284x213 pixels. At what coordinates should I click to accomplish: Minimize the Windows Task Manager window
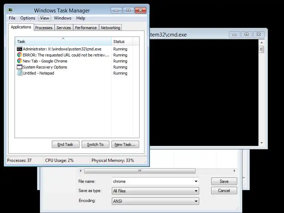[x=116, y=10]
